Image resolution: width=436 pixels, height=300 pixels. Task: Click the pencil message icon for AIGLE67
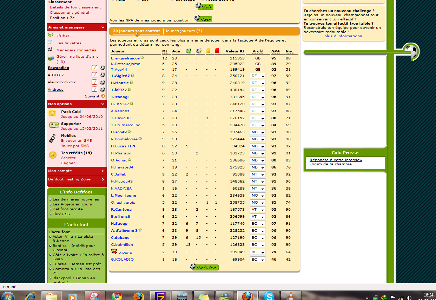click(x=94, y=75)
